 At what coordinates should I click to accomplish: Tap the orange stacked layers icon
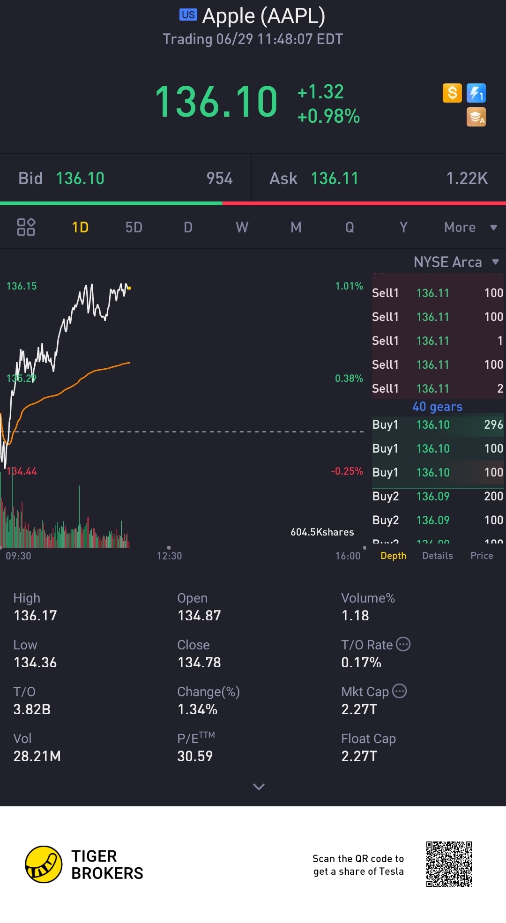tap(476, 117)
